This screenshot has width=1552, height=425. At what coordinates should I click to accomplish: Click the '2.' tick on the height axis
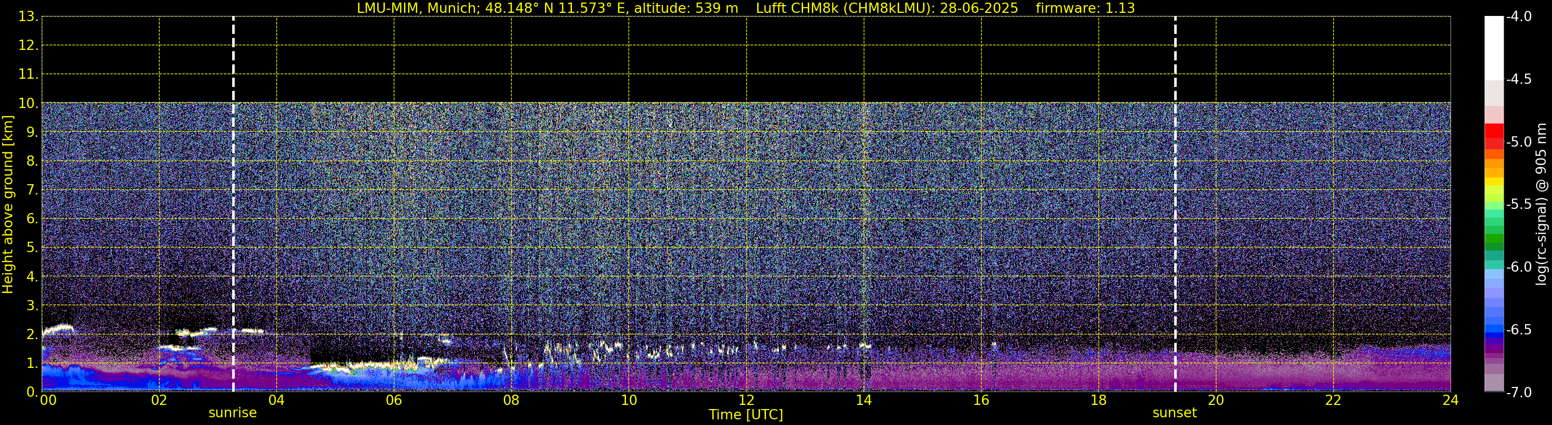click(32, 335)
